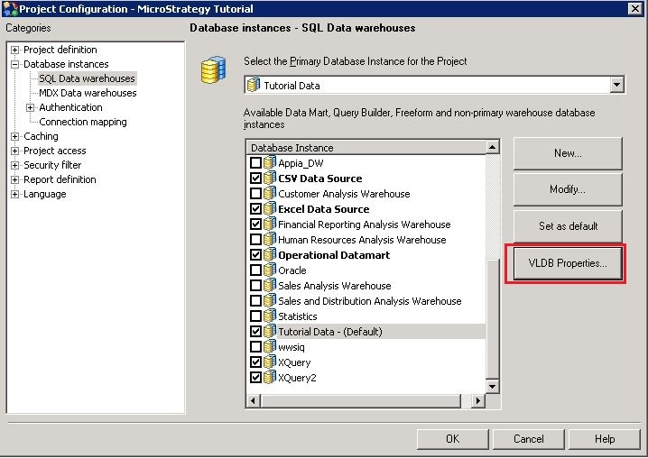
Task: Click the XQuery database instance icon
Action: coord(270,362)
